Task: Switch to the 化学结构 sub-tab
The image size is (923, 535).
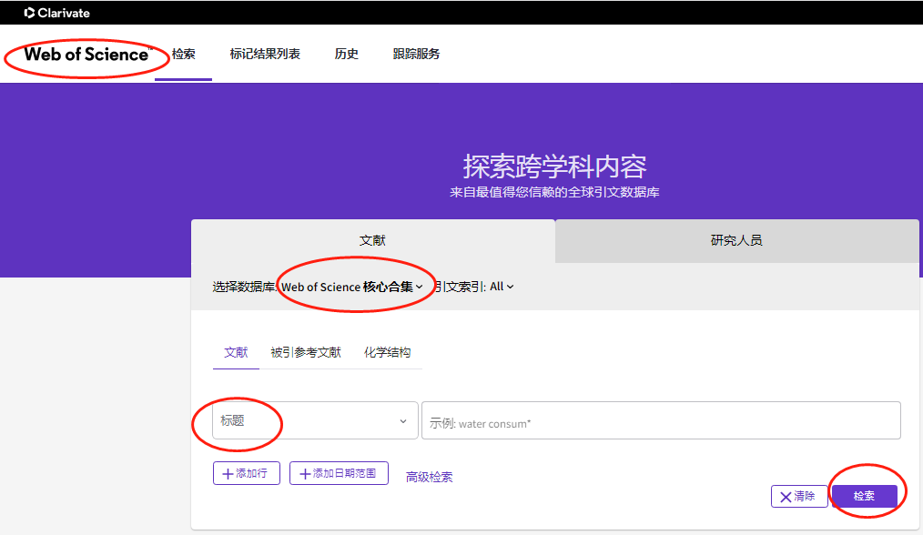Action: (387, 353)
